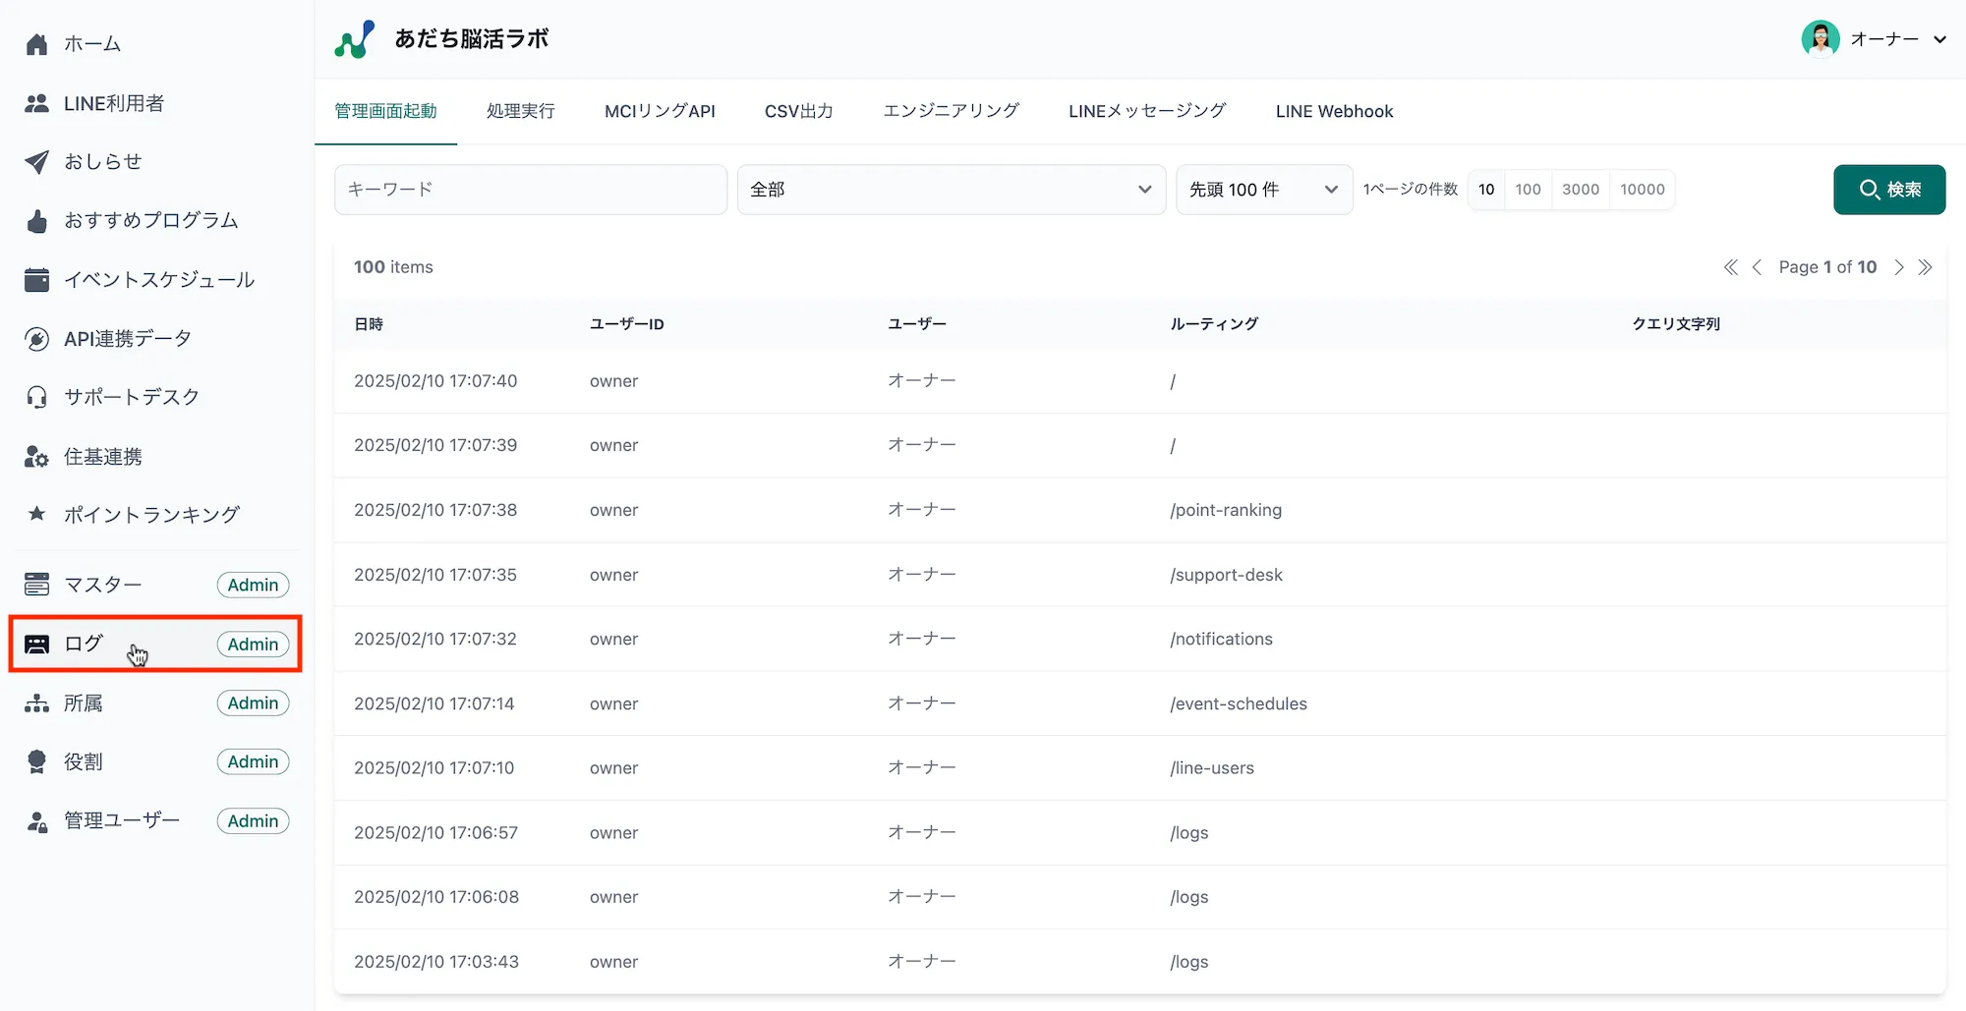Open the 先頭 100 件 dropdown
The height and width of the screenshot is (1011, 1966).
point(1263,190)
